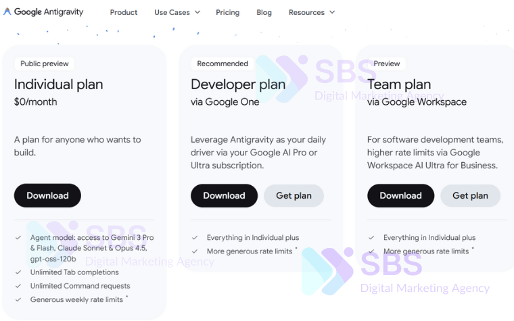Click the Preview badge on Team plan
The height and width of the screenshot is (321, 514).
387,64
